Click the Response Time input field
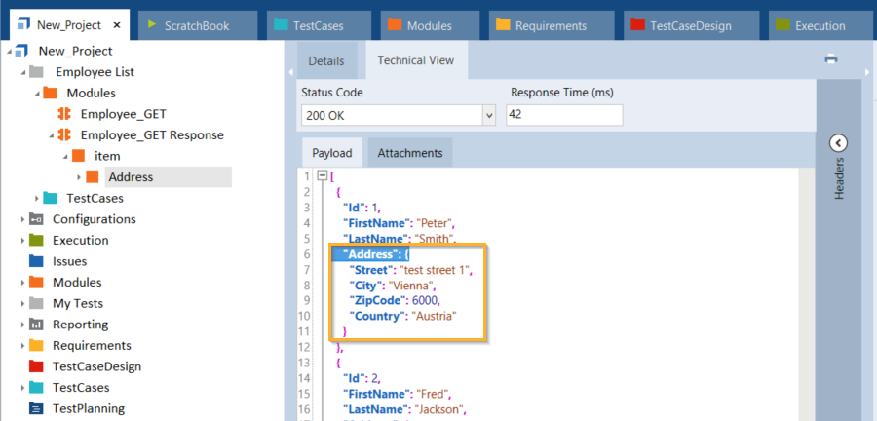 [564, 115]
